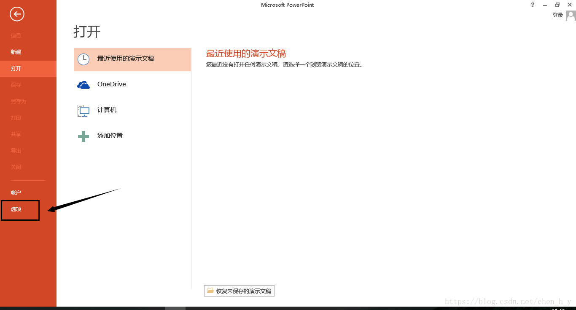Screen dimensions: 576x310
Task: Click the computer icon beside 计算机
Action: coord(83,110)
